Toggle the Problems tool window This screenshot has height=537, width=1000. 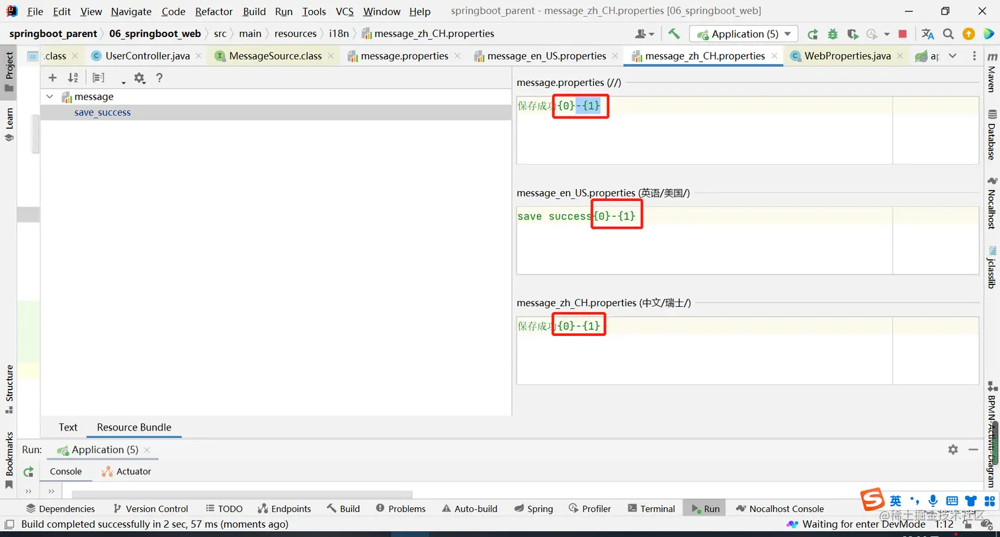coord(400,509)
